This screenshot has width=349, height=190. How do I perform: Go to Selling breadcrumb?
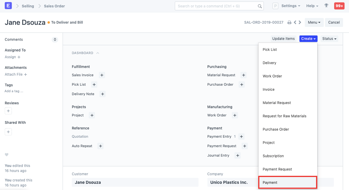pyautogui.click(x=28, y=6)
